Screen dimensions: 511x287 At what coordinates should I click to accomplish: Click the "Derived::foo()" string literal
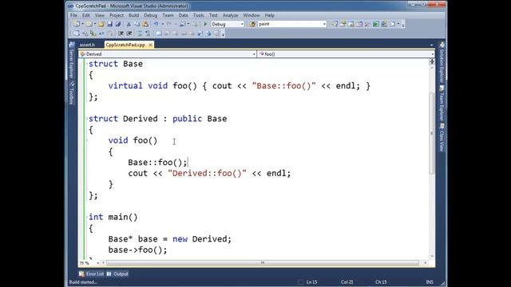(x=208, y=173)
